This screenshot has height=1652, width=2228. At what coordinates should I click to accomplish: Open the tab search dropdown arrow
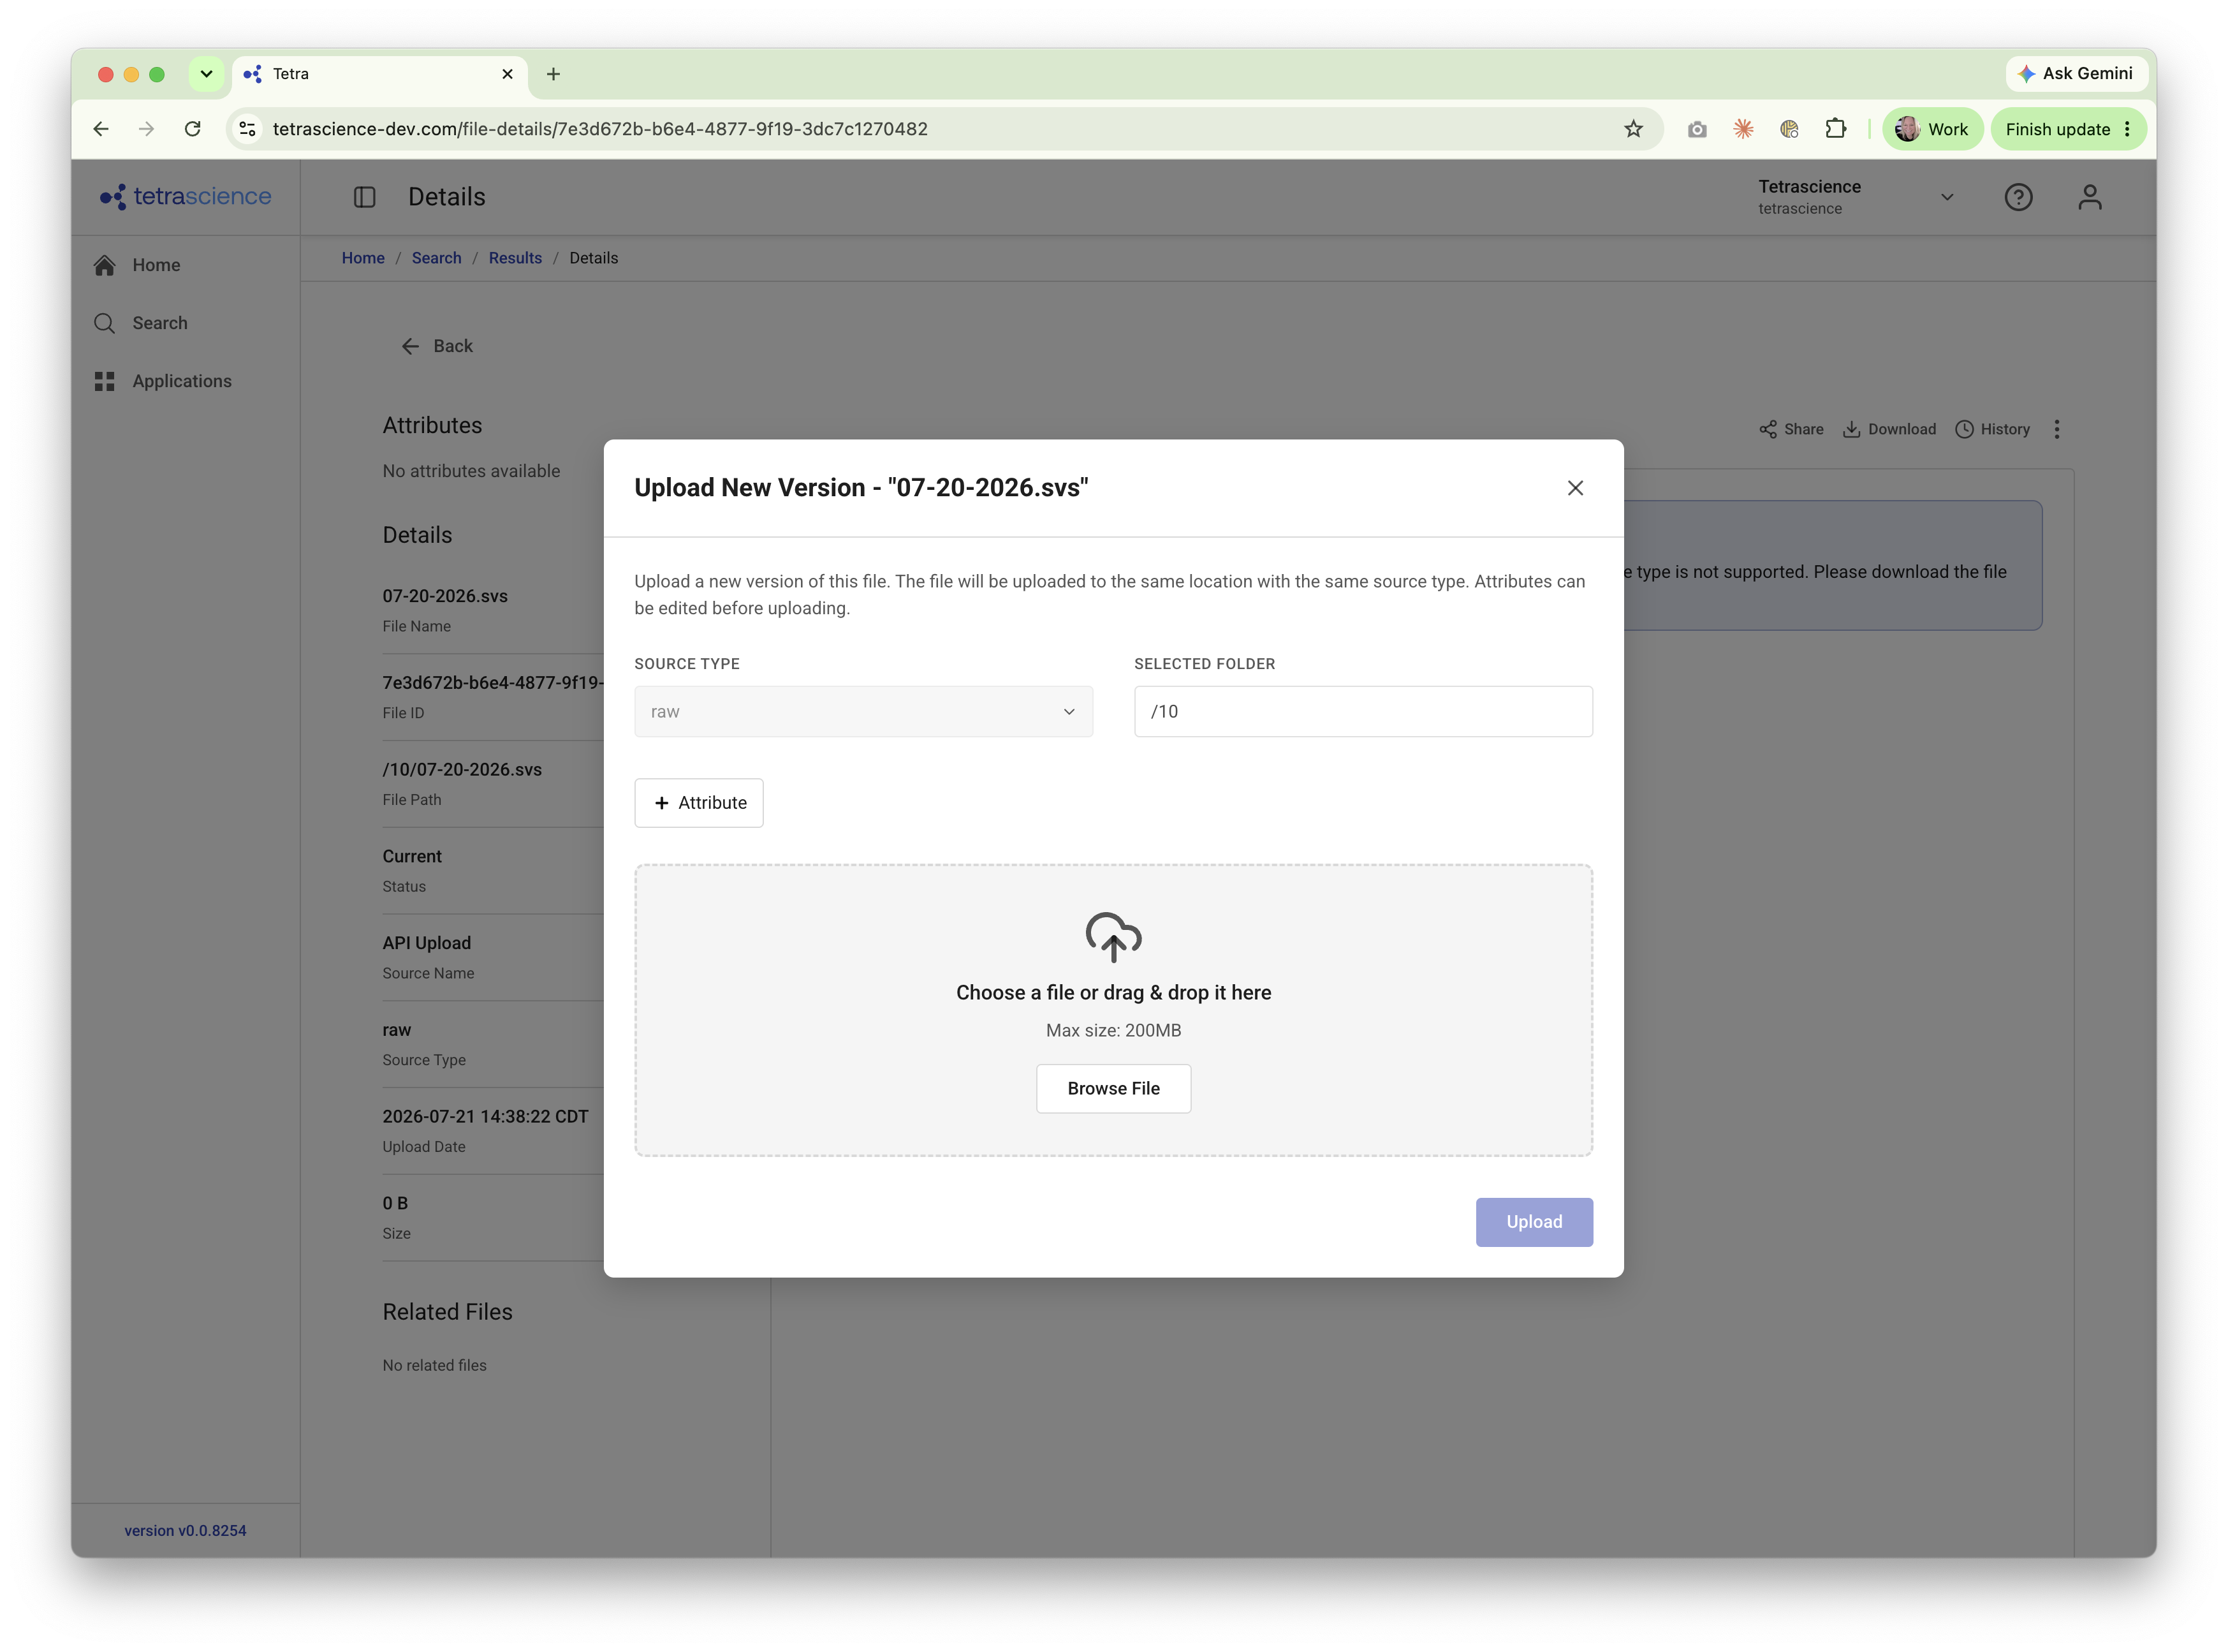point(206,74)
